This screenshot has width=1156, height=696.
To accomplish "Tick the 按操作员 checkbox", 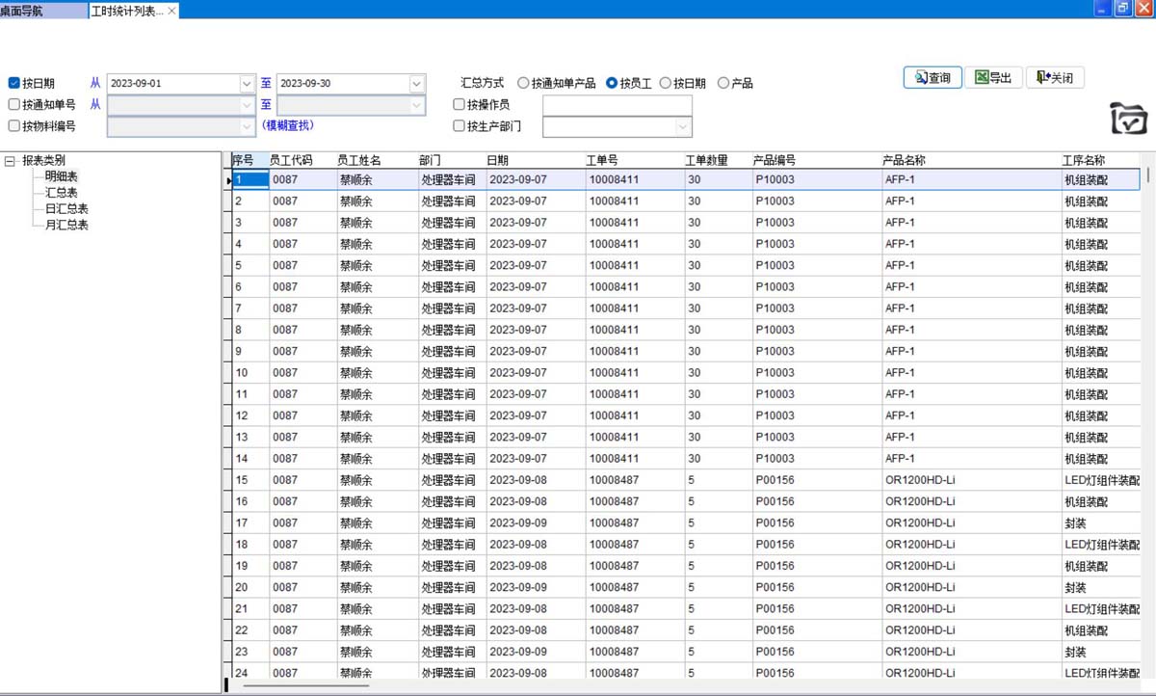I will [460, 105].
